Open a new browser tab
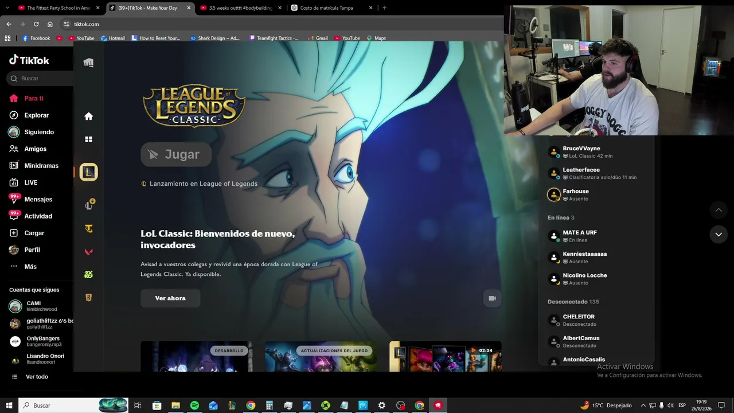Viewport: 734px width, 413px height. [384, 8]
